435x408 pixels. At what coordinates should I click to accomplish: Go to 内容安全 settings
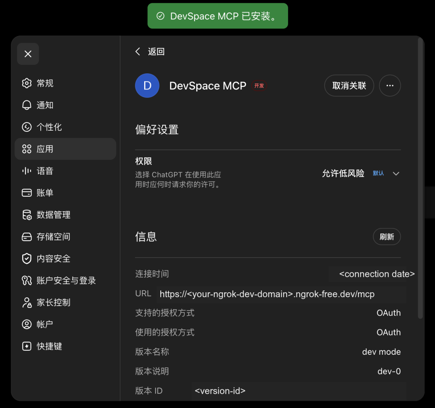(x=65, y=258)
